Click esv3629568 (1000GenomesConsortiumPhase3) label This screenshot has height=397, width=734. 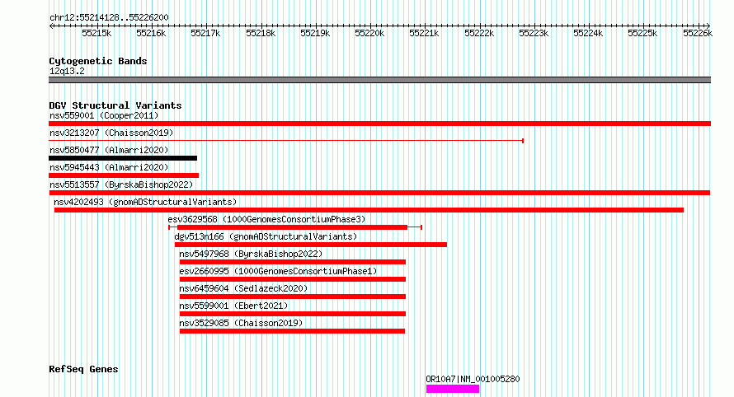click(267, 219)
